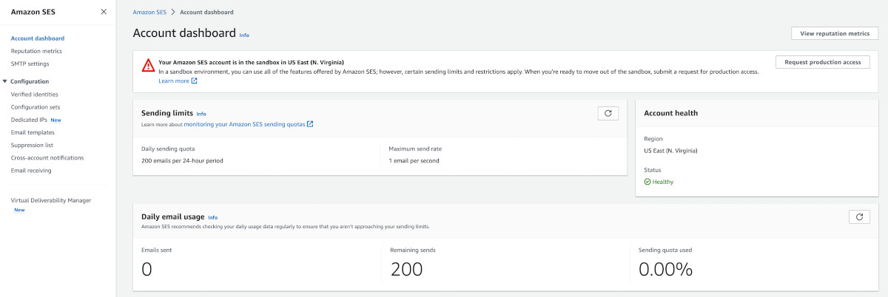
Task: Open Virtual Deliverability Manager
Action: click(x=51, y=200)
